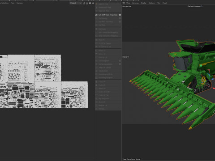Choose Start Interactive Mapping
This screenshot has width=215, height=161.
pos(108,33)
